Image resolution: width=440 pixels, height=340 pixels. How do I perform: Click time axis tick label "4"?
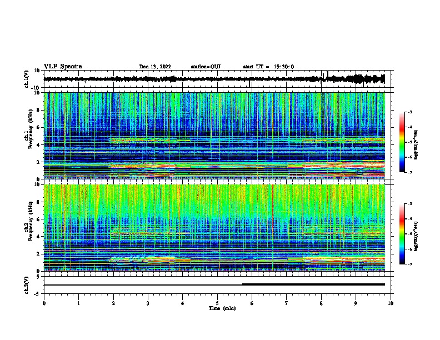pos(183,303)
